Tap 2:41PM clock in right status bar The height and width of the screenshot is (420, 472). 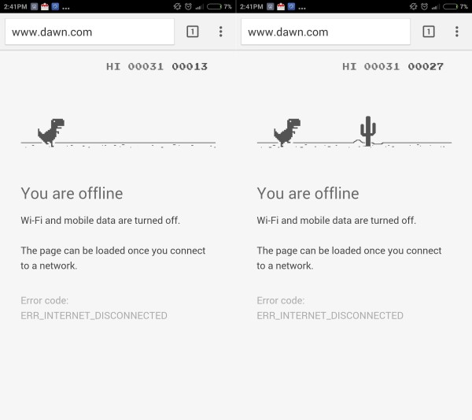[251, 6]
